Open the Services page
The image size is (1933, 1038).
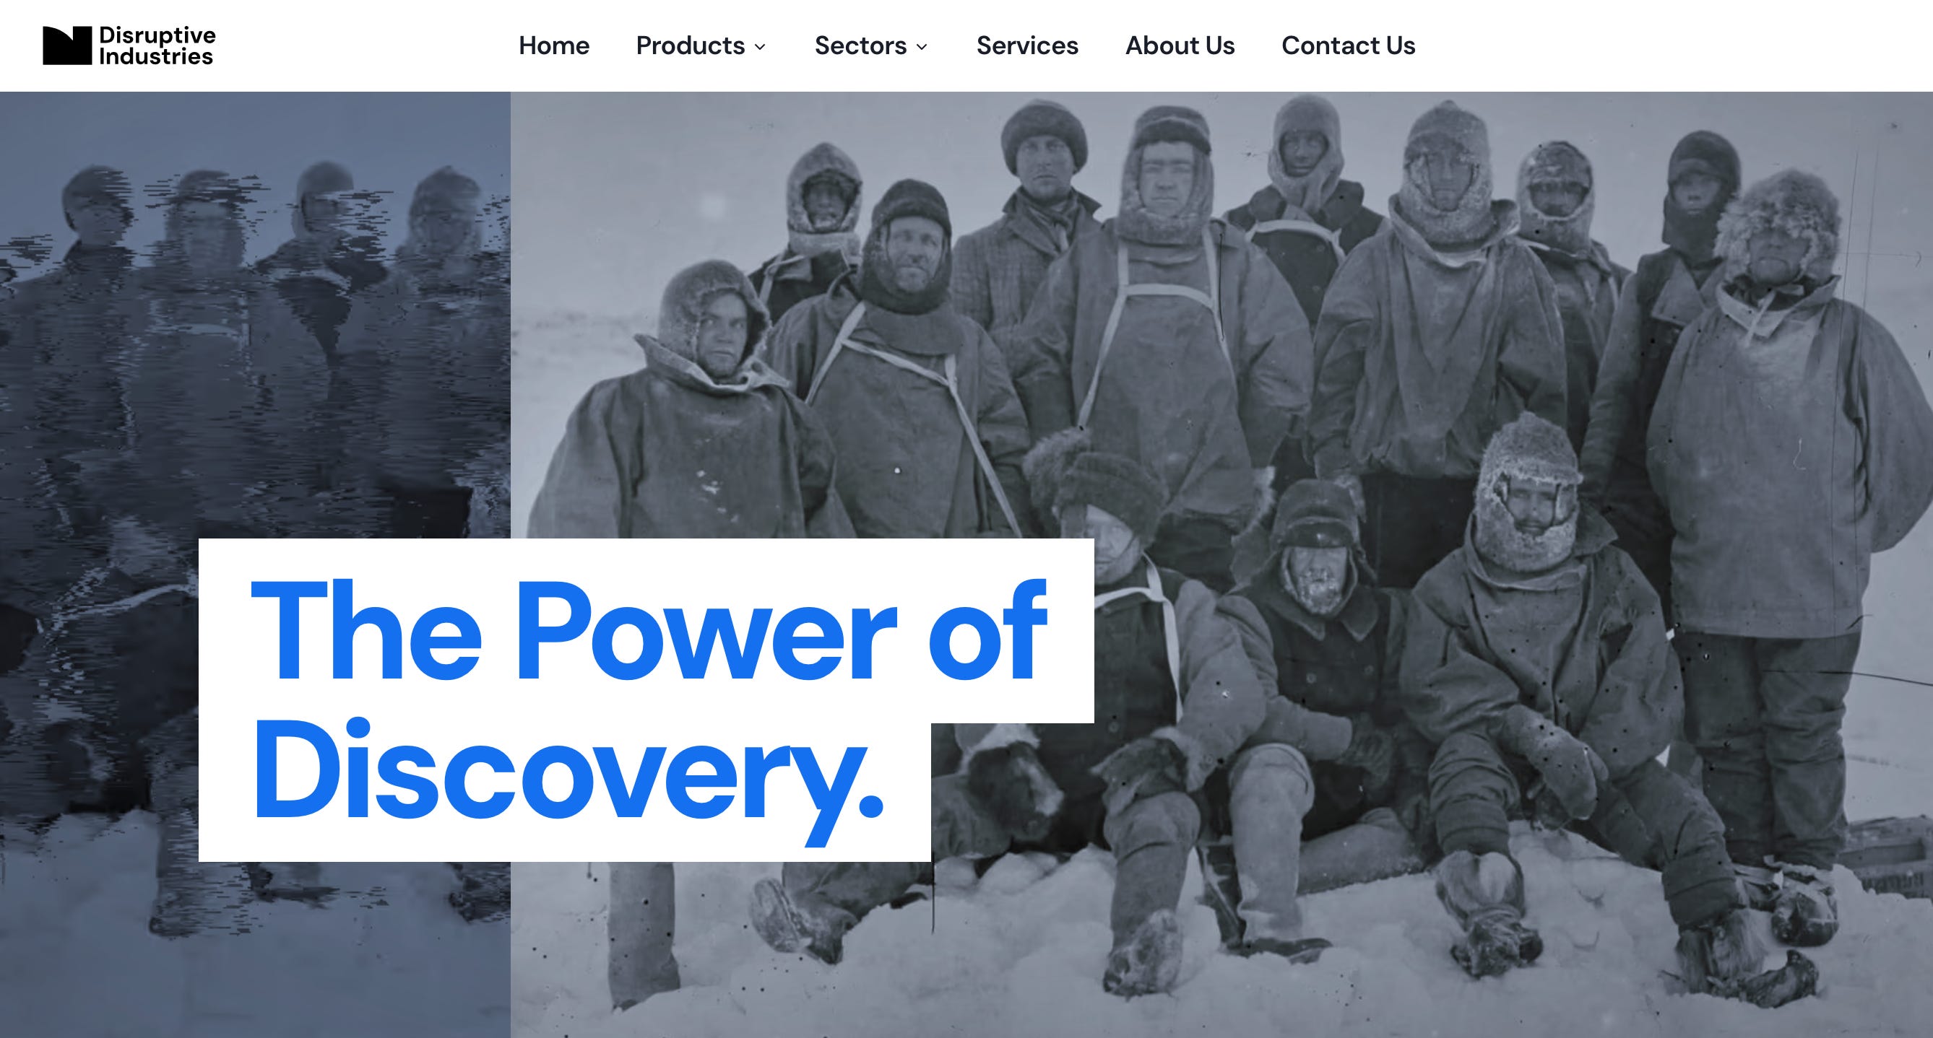tap(1027, 45)
